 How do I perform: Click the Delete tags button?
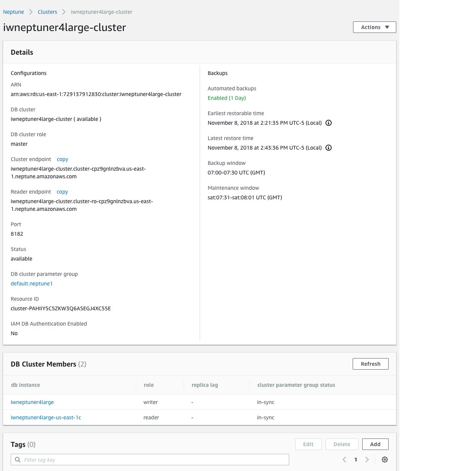(x=342, y=444)
